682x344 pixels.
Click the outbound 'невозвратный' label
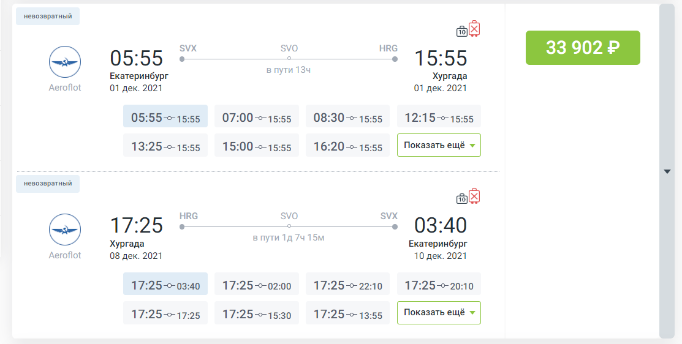click(48, 16)
